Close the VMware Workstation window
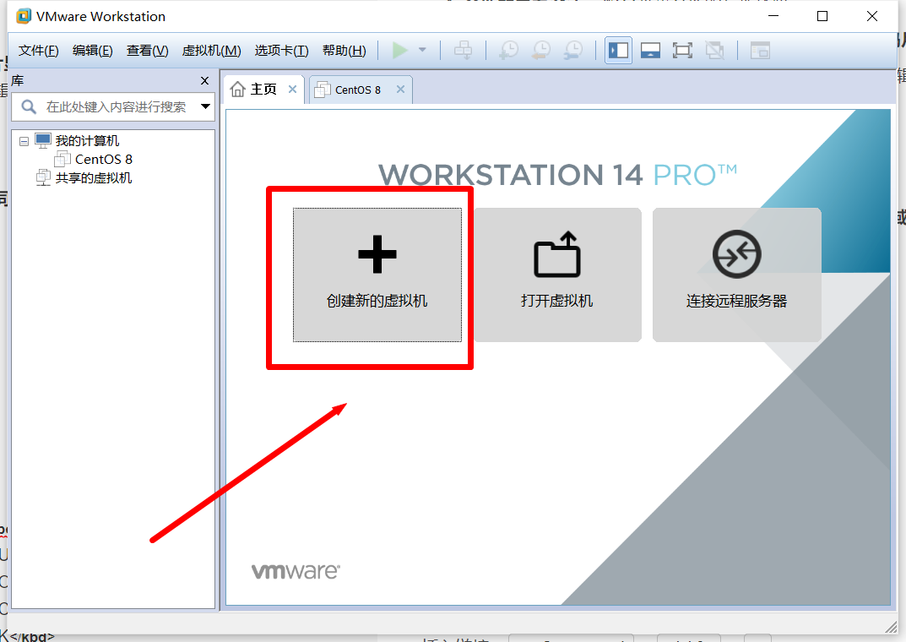This screenshot has width=906, height=642. [872, 16]
